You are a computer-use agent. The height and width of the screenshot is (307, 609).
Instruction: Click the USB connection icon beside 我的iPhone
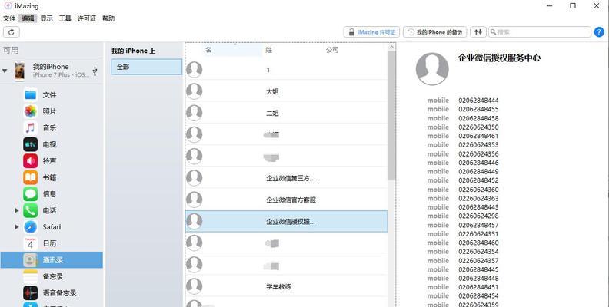[95, 71]
